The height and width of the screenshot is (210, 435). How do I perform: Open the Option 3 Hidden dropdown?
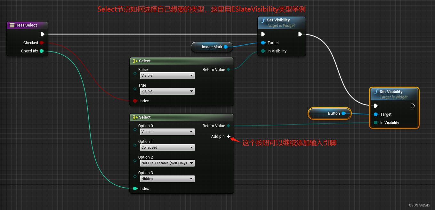167,179
